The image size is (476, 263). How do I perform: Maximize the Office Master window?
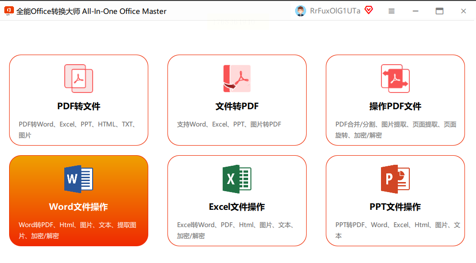click(x=440, y=11)
